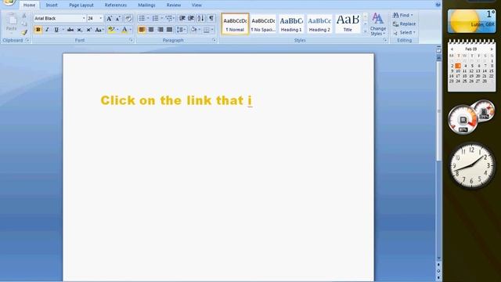Open the Change Case menu
The image size is (501, 282).
click(99, 30)
